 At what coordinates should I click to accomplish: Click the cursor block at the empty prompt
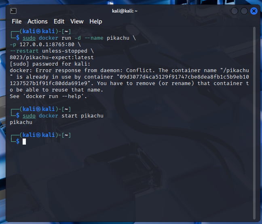click(24, 141)
